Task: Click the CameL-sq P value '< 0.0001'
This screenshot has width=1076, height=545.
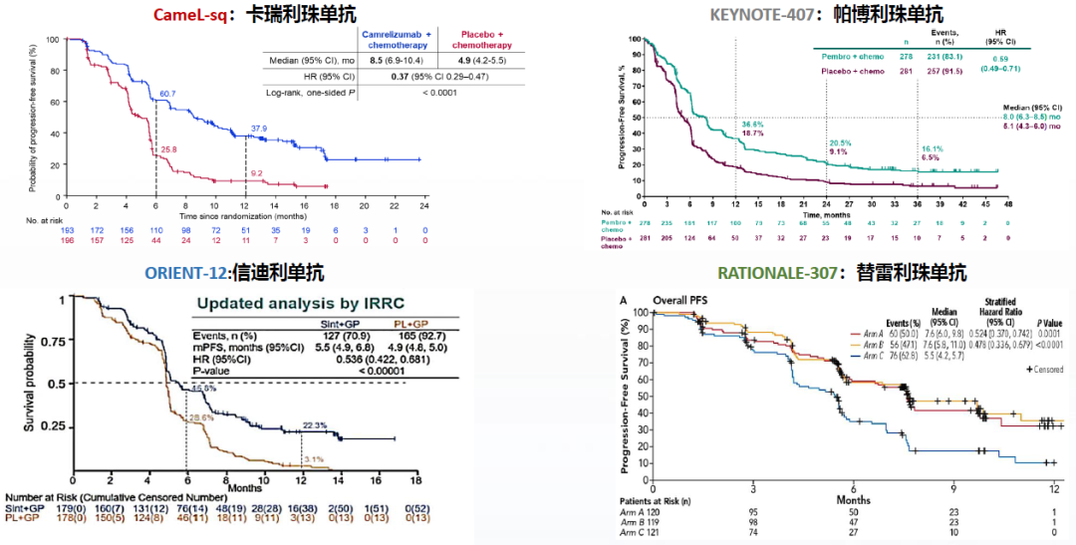Action: pos(440,93)
